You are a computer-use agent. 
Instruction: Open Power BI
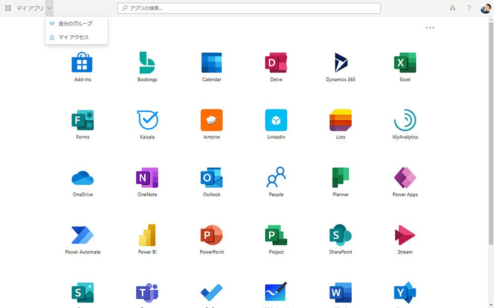point(147,235)
